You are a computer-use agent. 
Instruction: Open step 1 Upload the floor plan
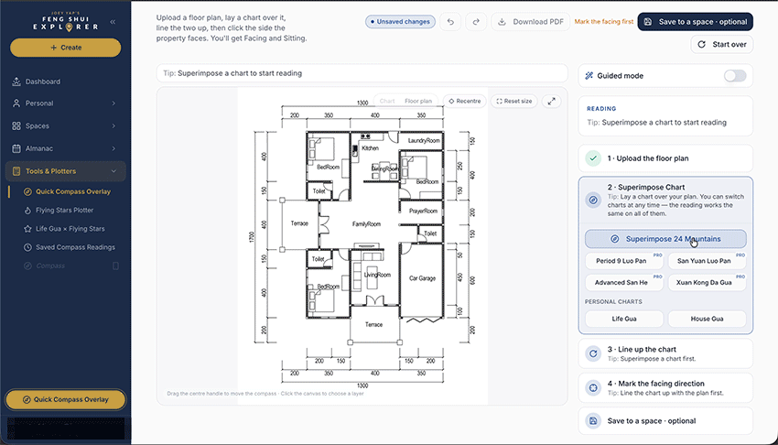pyautogui.click(x=665, y=158)
